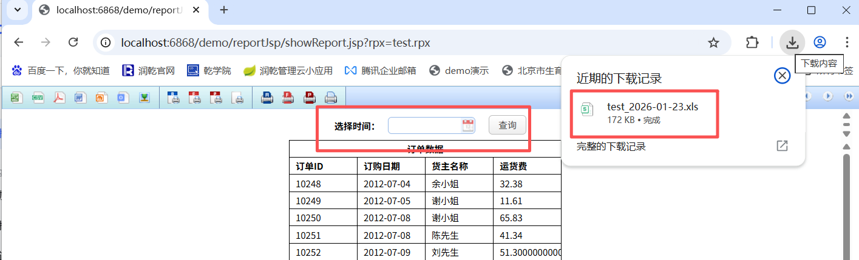
Task: Export the report to Word
Action: pyautogui.click(x=81, y=97)
